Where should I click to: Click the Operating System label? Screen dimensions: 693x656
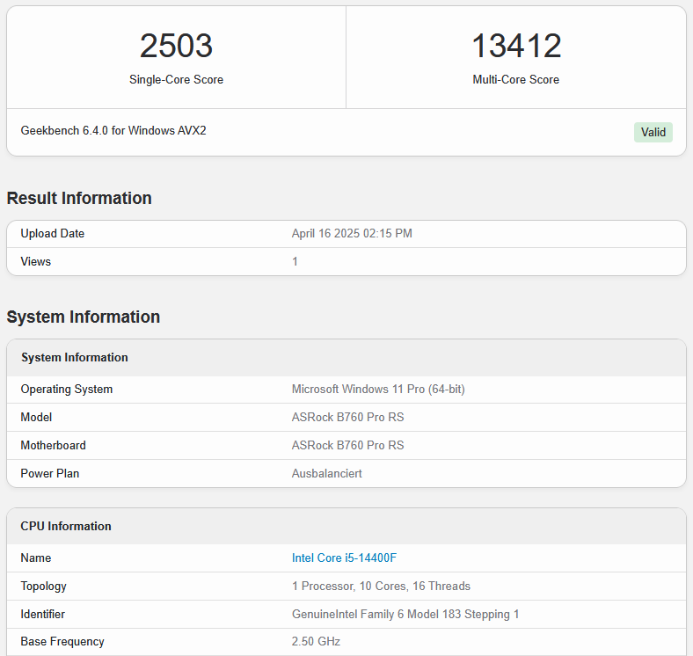point(66,389)
